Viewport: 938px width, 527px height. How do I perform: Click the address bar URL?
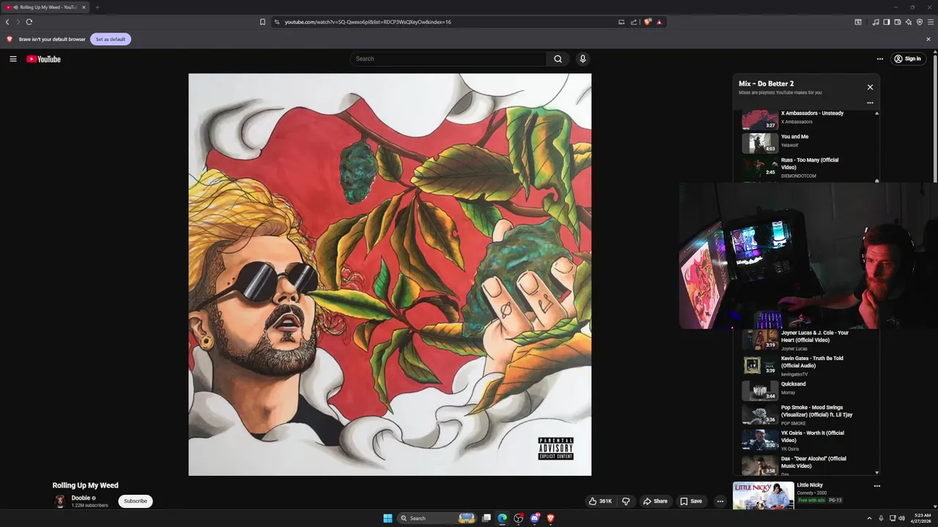pyautogui.click(x=368, y=22)
